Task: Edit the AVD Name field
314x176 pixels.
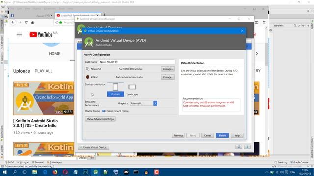Action: pyautogui.click(x=137, y=62)
